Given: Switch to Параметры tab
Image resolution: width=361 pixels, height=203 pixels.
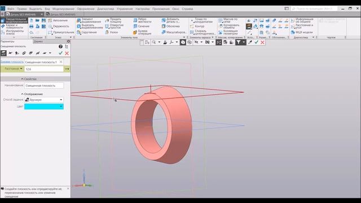Looking at the screenshot, I should [x=7, y=41].
